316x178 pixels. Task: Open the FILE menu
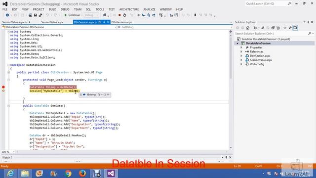coord(5,9)
